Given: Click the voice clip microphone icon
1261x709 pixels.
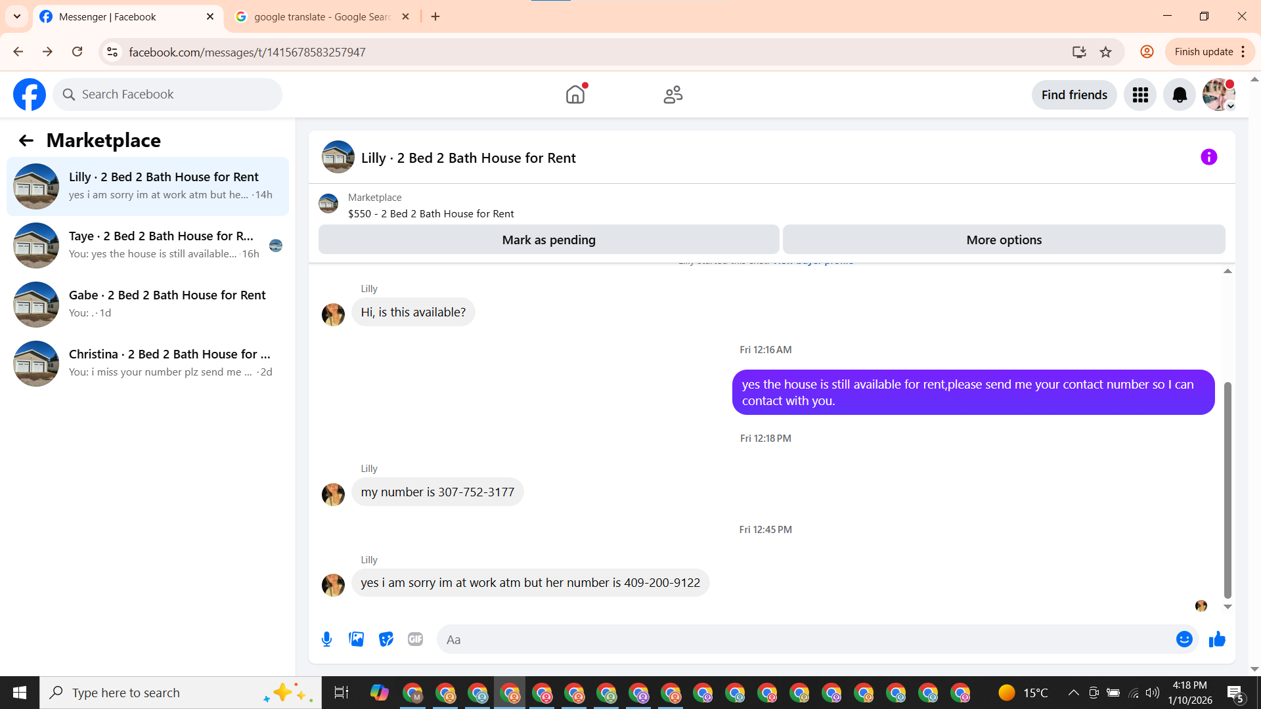Looking at the screenshot, I should pos(326,639).
